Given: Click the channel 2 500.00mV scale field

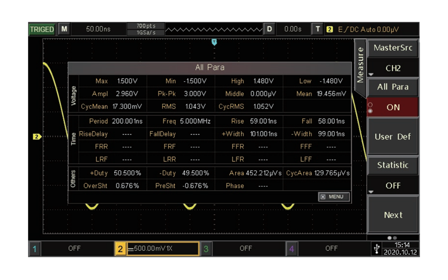Looking at the screenshot, I should (x=163, y=248).
